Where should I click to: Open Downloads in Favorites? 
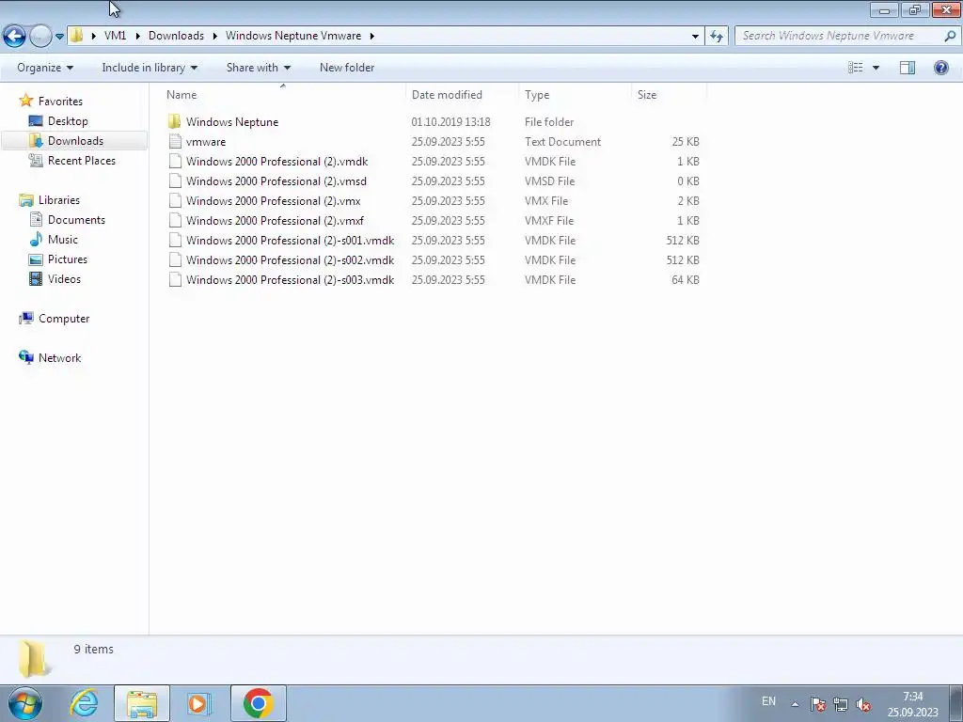75,141
